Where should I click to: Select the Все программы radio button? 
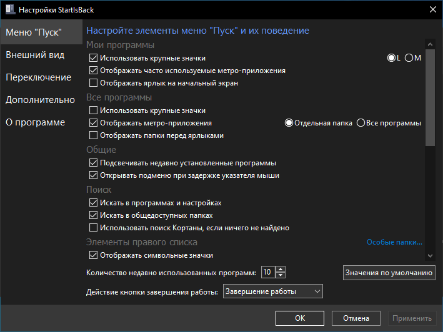coord(361,123)
